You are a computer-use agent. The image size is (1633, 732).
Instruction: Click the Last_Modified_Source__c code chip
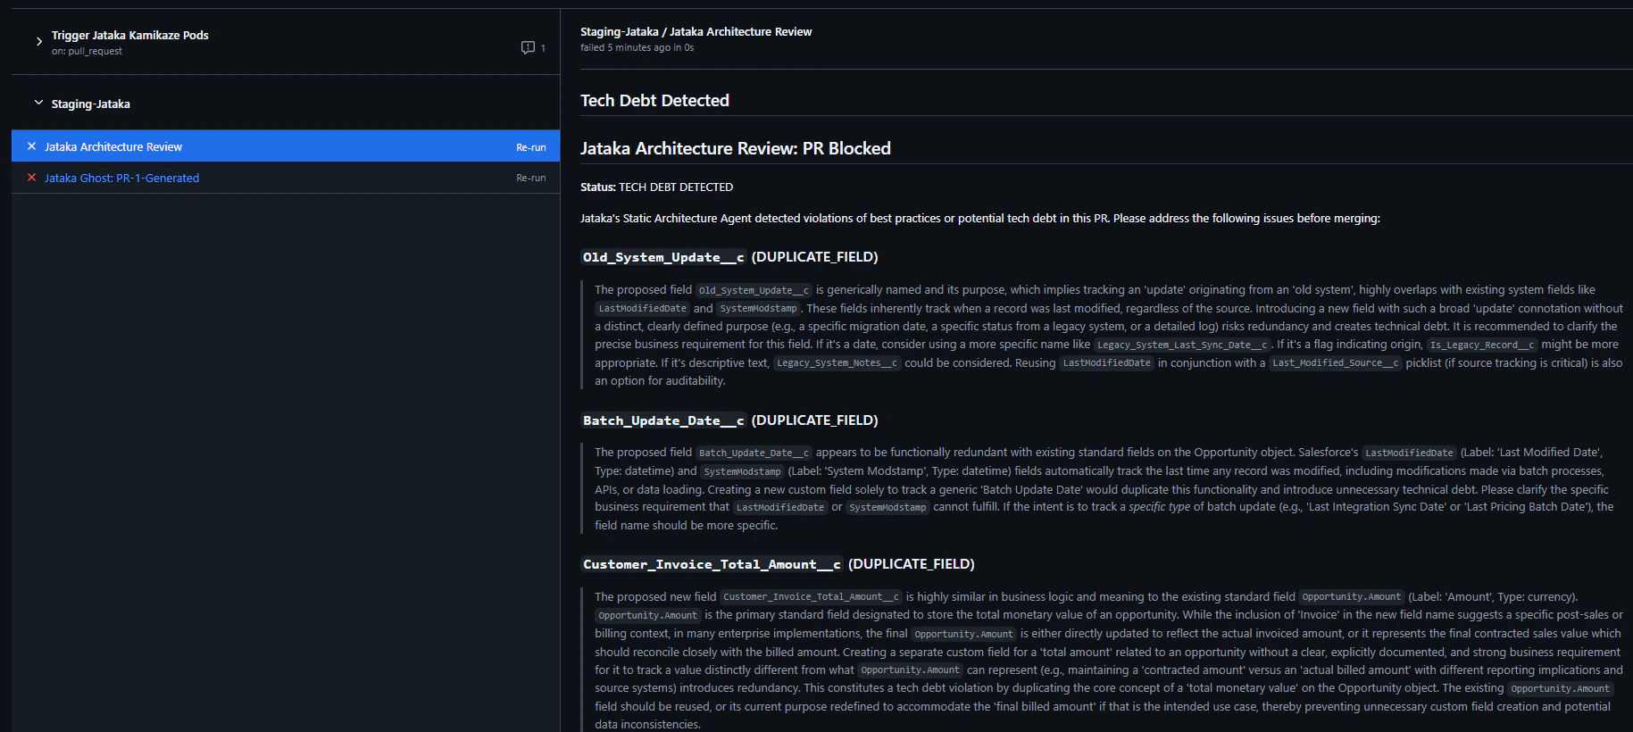coord(1336,363)
